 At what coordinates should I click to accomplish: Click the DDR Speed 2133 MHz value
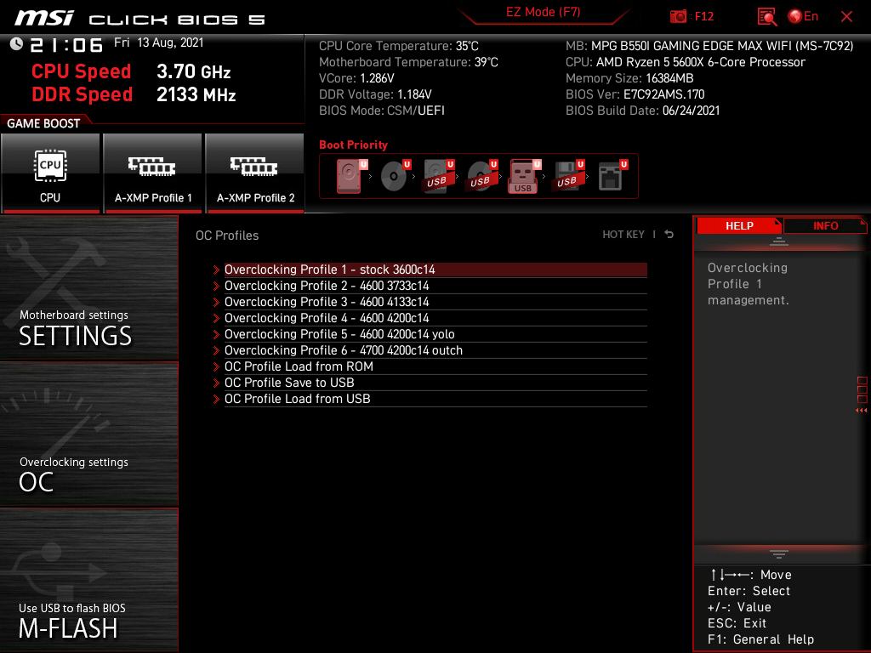click(x=196, y=95)
